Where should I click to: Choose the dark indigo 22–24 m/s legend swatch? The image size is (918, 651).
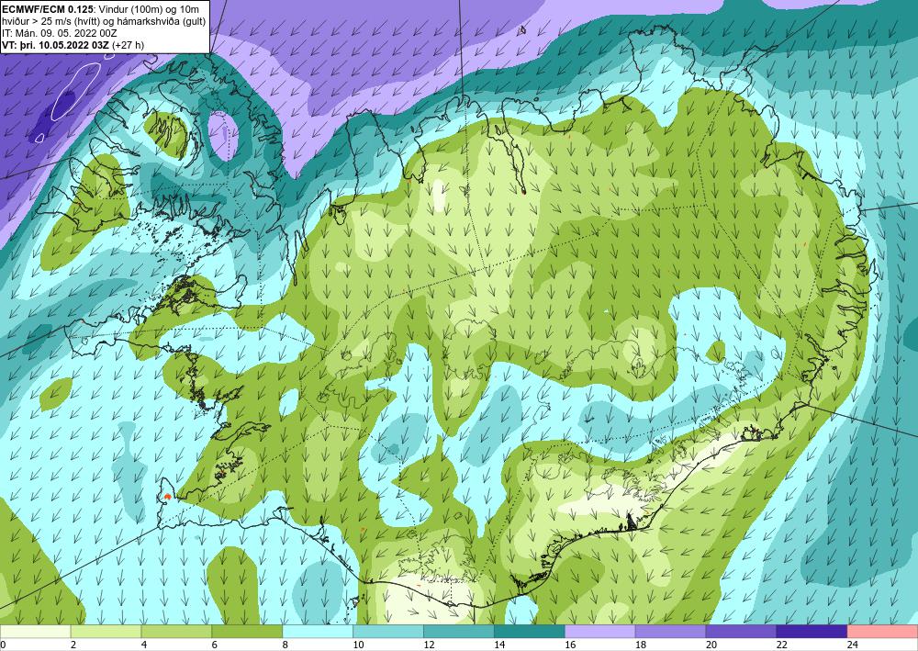[x=812, y=632]
